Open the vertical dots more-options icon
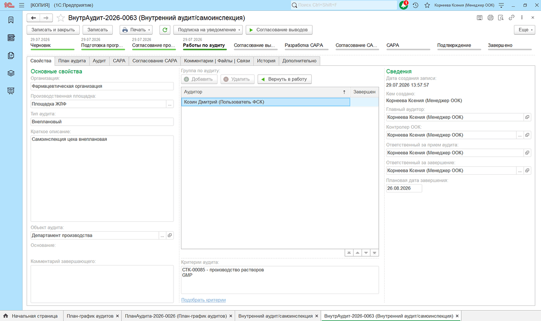The image size is (541, 321). coord(522,18)
